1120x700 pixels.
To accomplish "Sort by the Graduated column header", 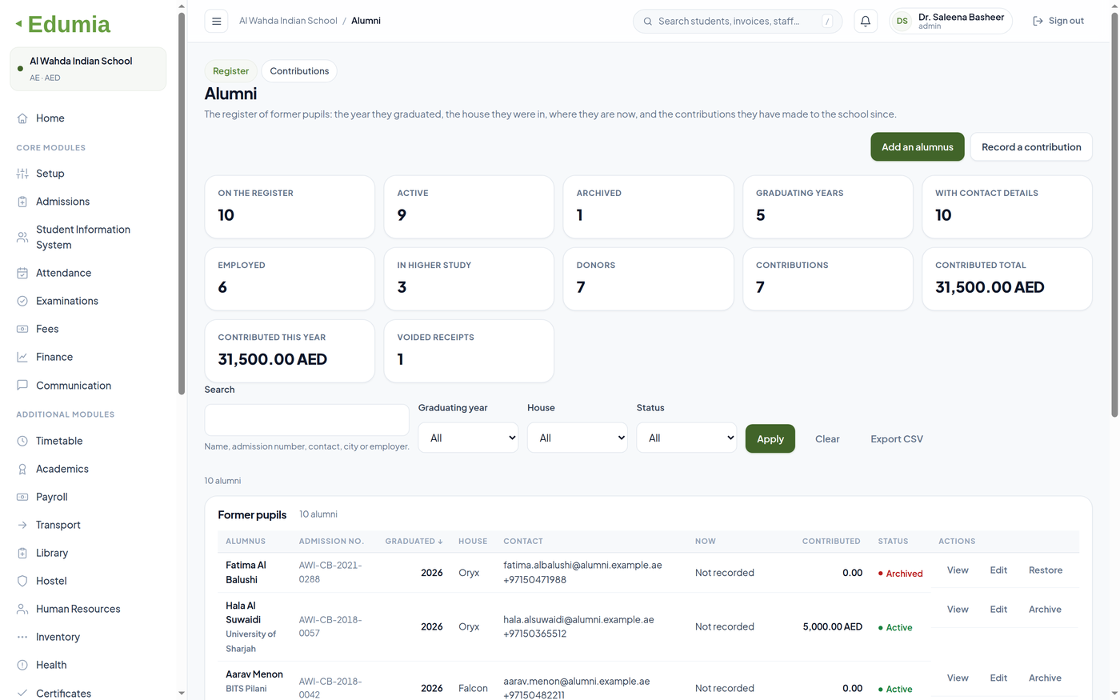I will point(414,542).
